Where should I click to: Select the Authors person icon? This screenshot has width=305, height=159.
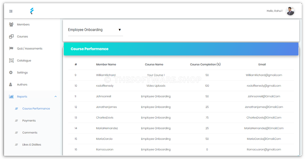(11, 84)
